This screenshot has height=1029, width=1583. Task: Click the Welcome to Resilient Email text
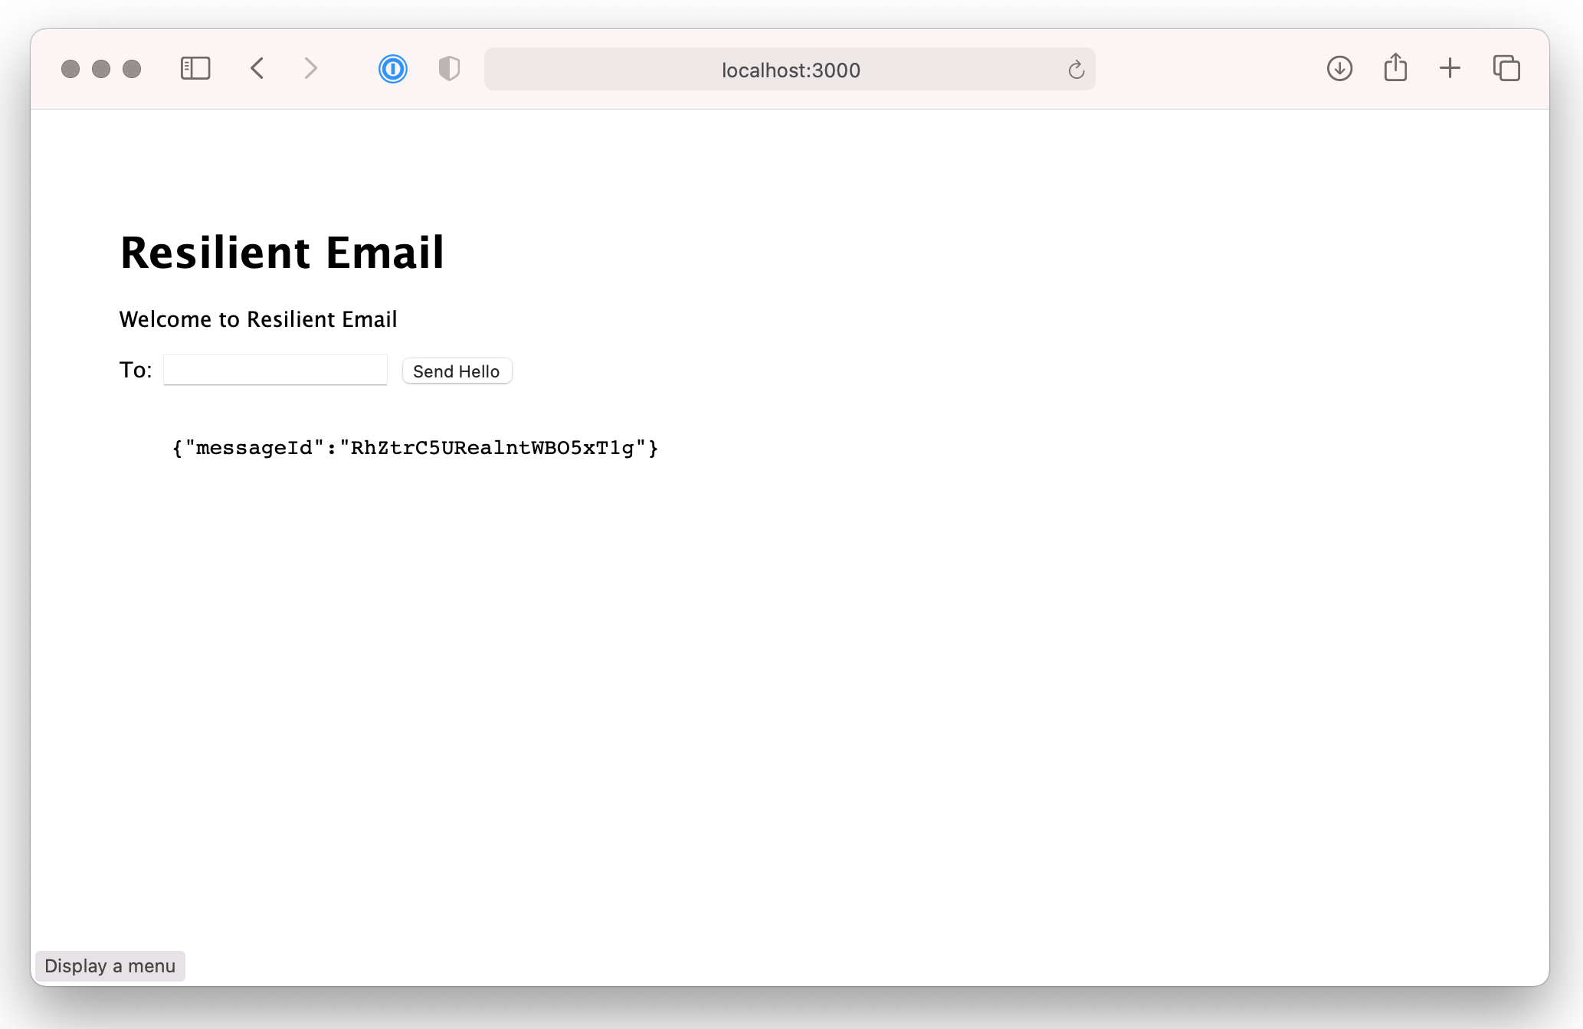pos(258,319)
